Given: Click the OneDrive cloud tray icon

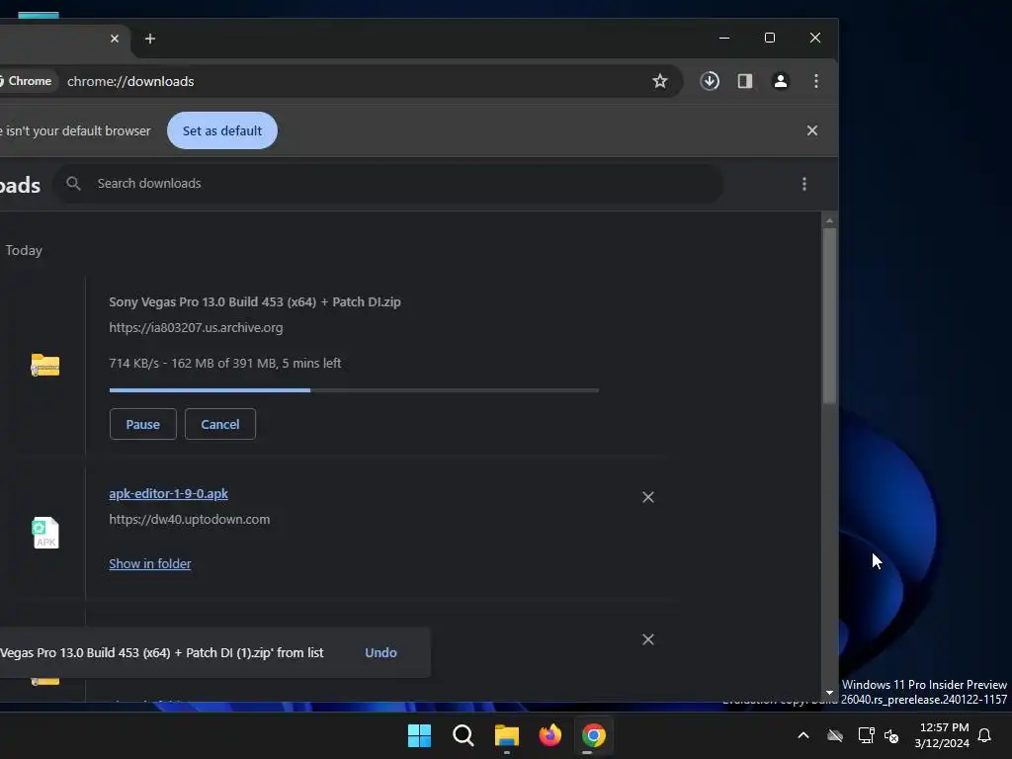Looking at the screenshot, I should (x=835, y=735).
